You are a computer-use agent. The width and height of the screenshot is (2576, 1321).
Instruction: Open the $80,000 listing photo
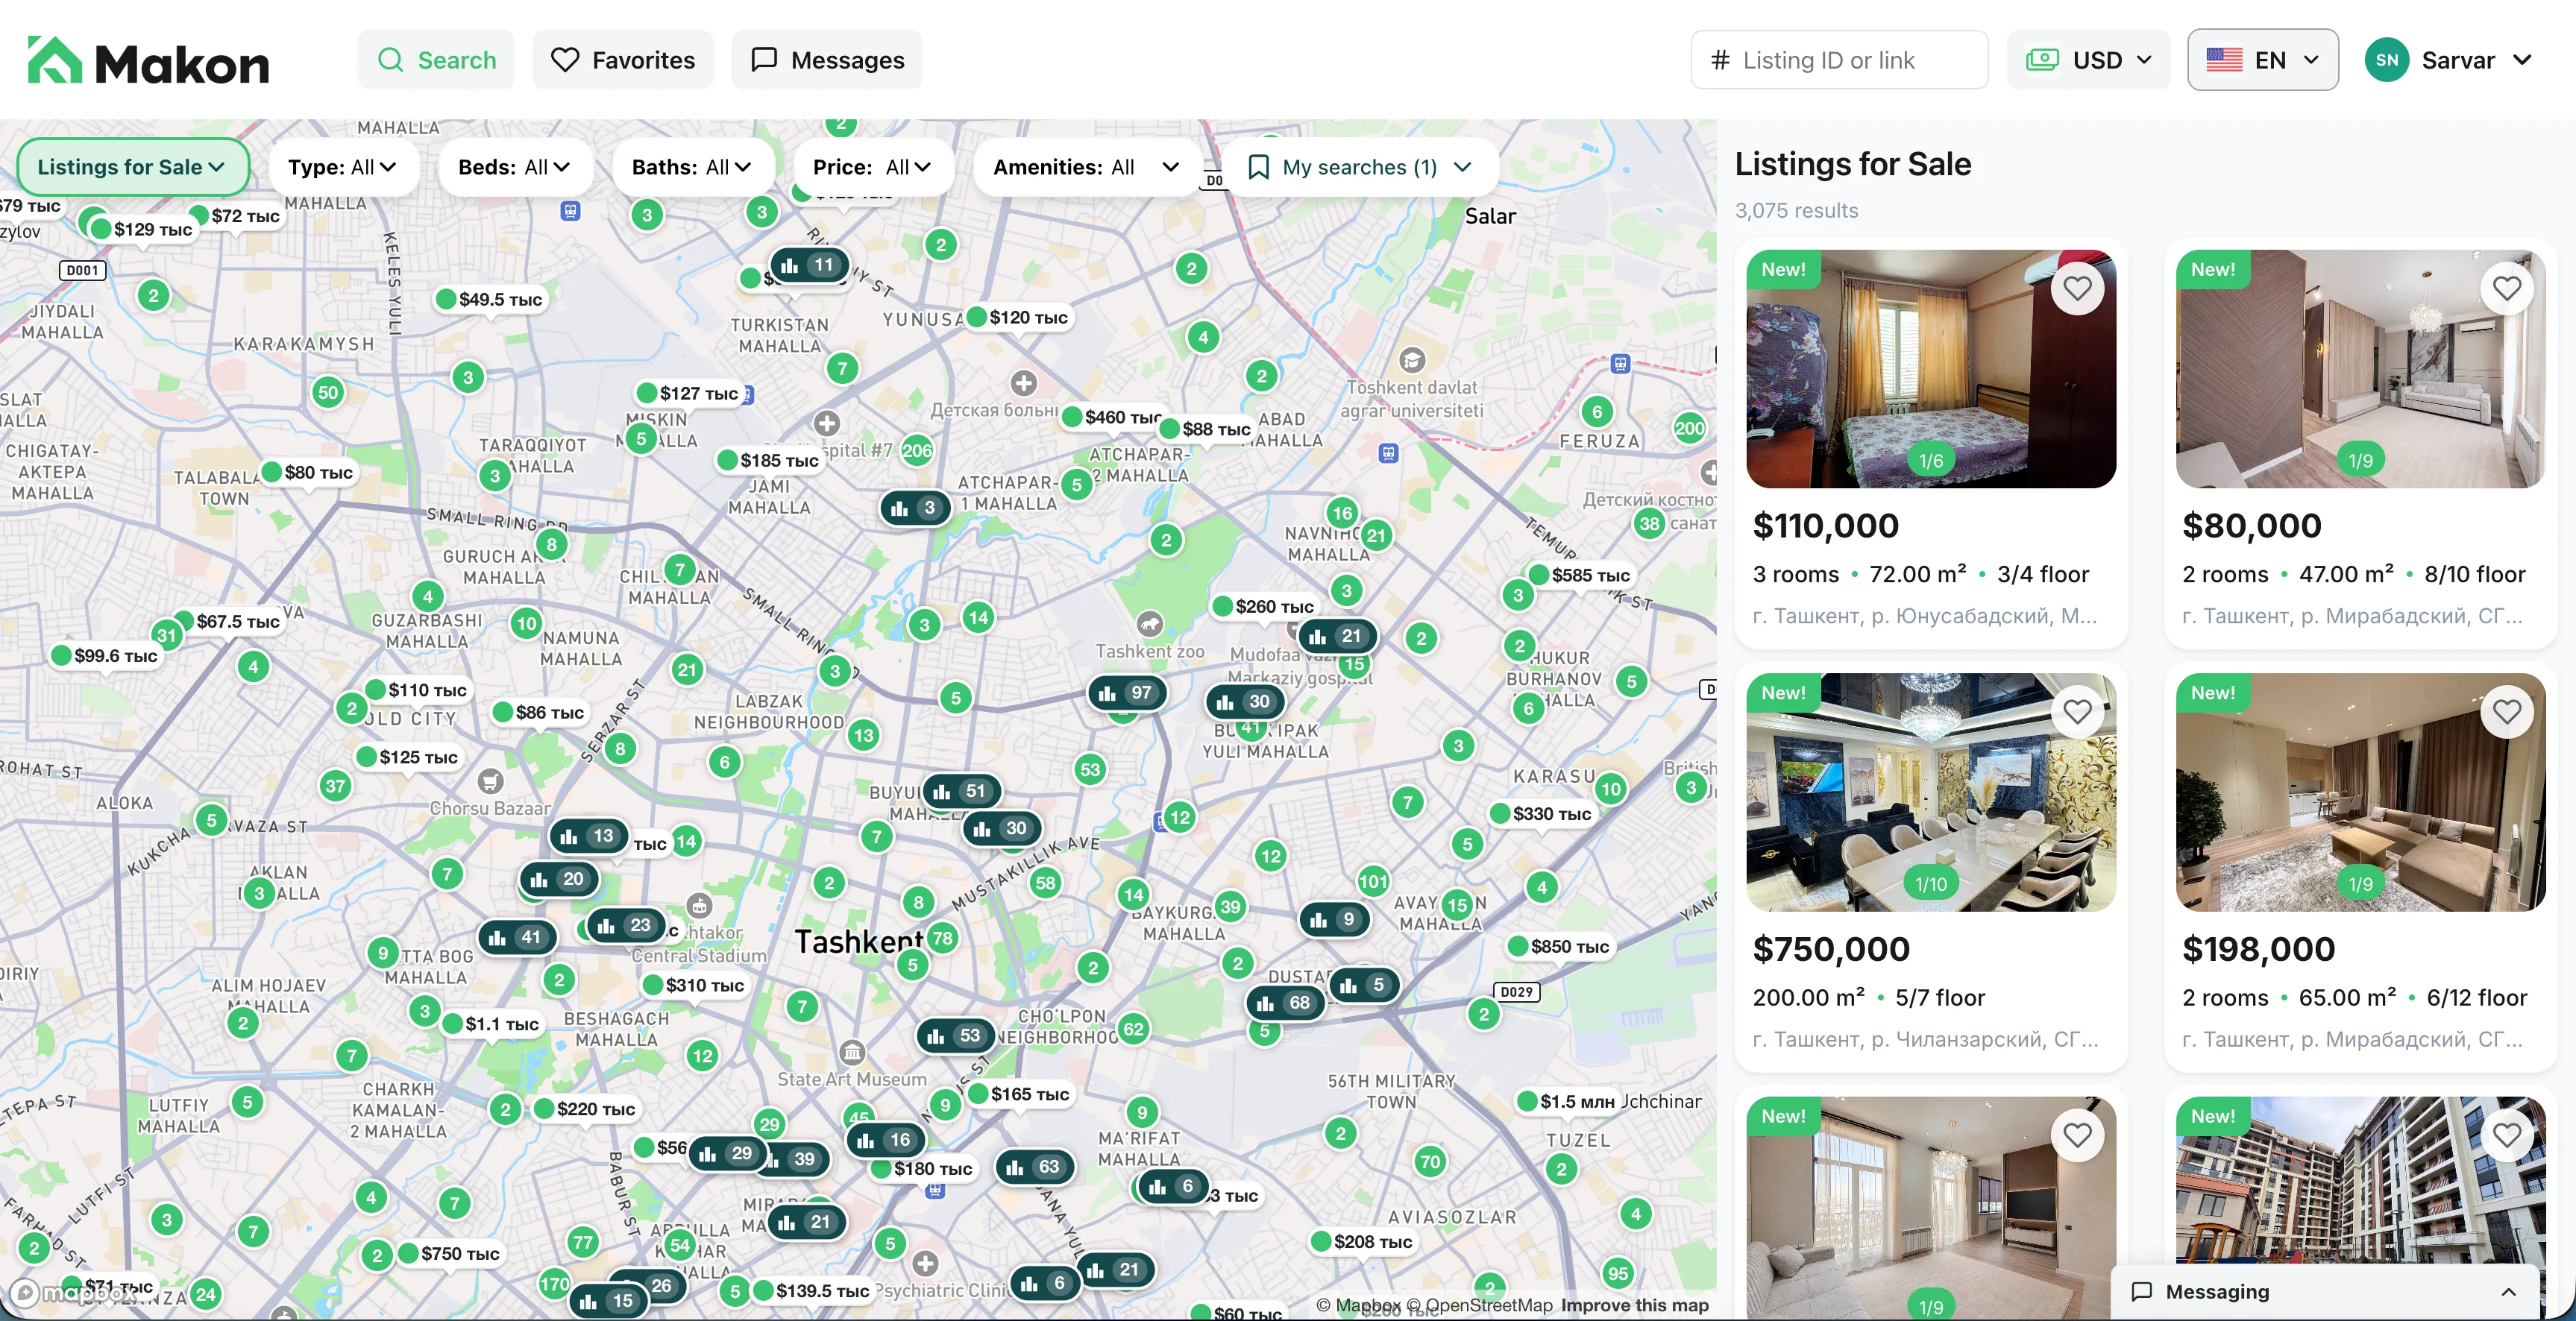(x=2360, y=369)
